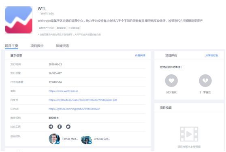The width and height of the screenshot is (226, 152).
Task: View Tomas Med... team member photo
Action: [x=54, y=139]
